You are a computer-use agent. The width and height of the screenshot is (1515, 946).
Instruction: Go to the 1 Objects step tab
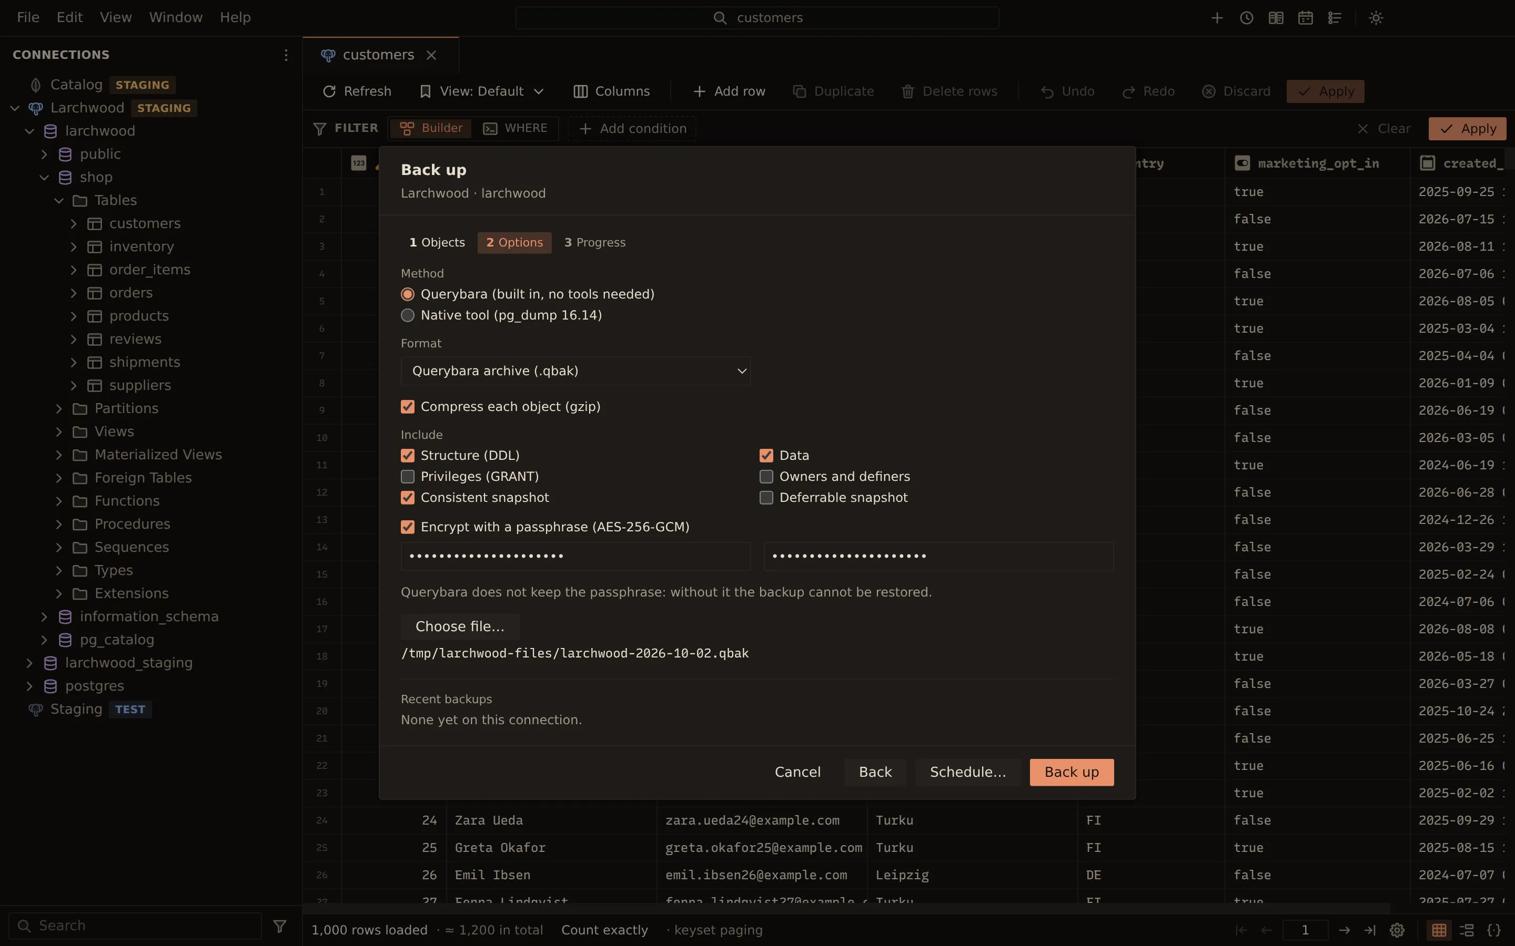click(437, 243)
